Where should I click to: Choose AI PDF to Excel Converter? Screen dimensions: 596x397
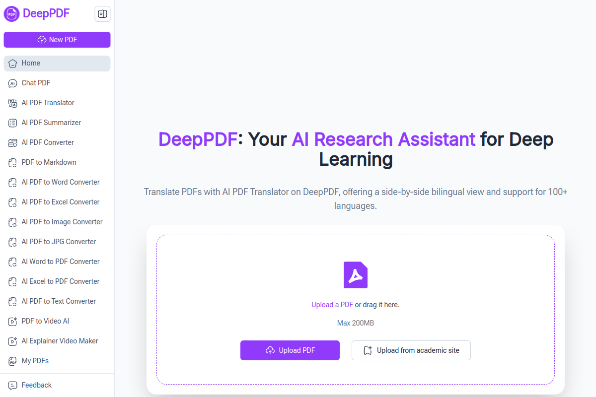pyautogui.click(x=57, y=202)
